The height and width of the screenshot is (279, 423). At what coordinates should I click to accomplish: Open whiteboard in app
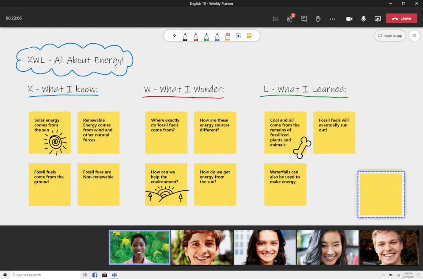click(x=390, y=36)
